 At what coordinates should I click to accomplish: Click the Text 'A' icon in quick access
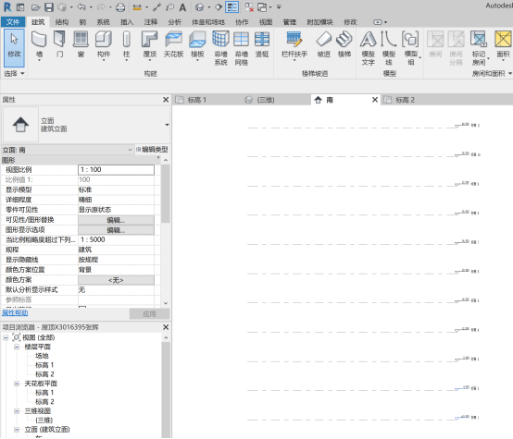[x=182, y=7]
